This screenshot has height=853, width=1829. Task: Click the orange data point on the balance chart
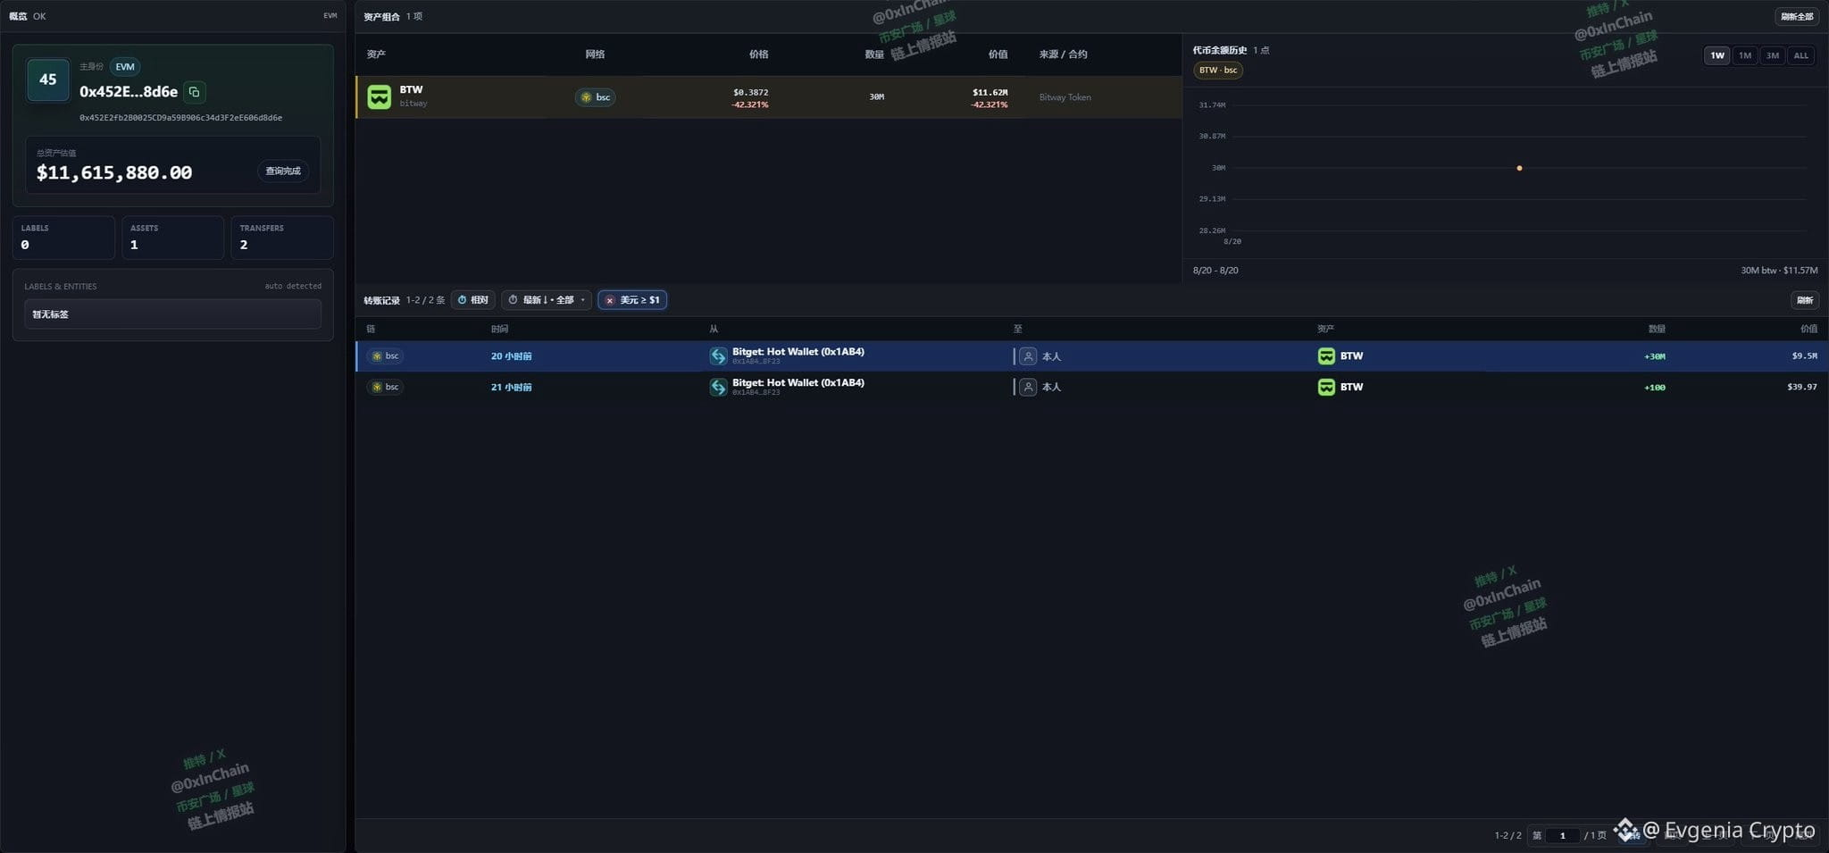pos(1519,168)
